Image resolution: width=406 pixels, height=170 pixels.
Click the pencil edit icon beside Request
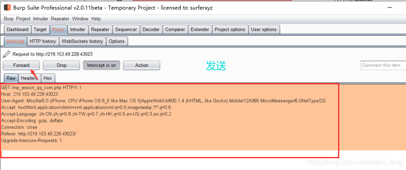[x=7, y=54]
